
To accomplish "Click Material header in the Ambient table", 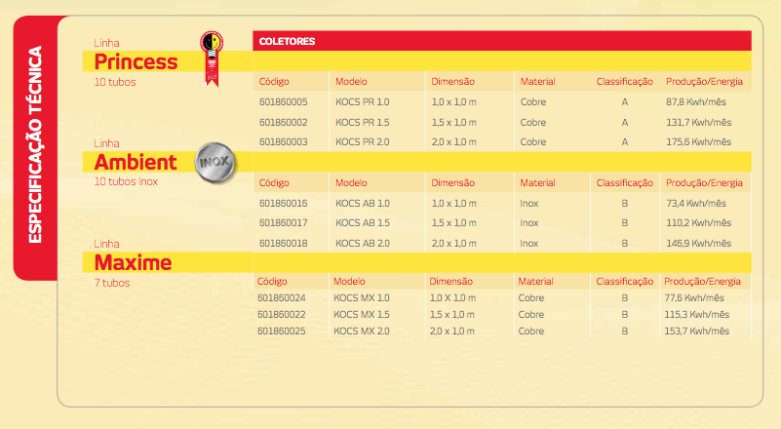I will tap(537, 182).
